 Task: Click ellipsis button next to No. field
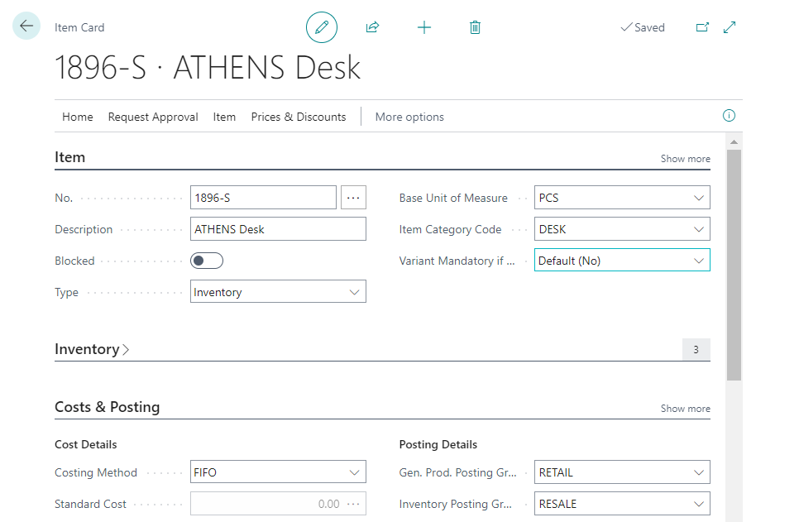click(353, 198)
